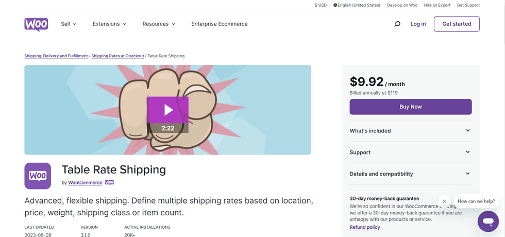Click the Table Rate Shipping Woo icon
Screen dimensions: 505x237
pos(38,176)
